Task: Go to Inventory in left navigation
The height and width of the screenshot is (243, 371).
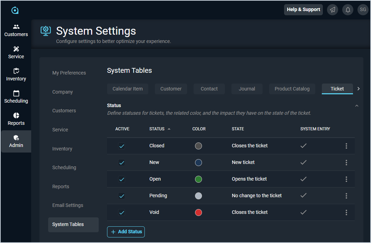Action: 16,75
